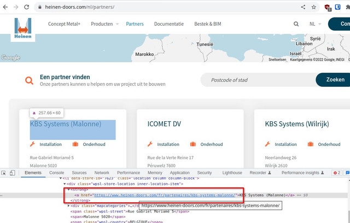Click briefcase icon under KBS Systems (Malonne)
The height and width of the screenshot is (223, 350).
75,144
